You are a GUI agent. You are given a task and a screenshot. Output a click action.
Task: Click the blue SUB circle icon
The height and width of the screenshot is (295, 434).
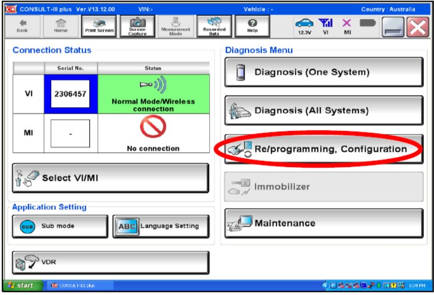[x=27, y=226]
